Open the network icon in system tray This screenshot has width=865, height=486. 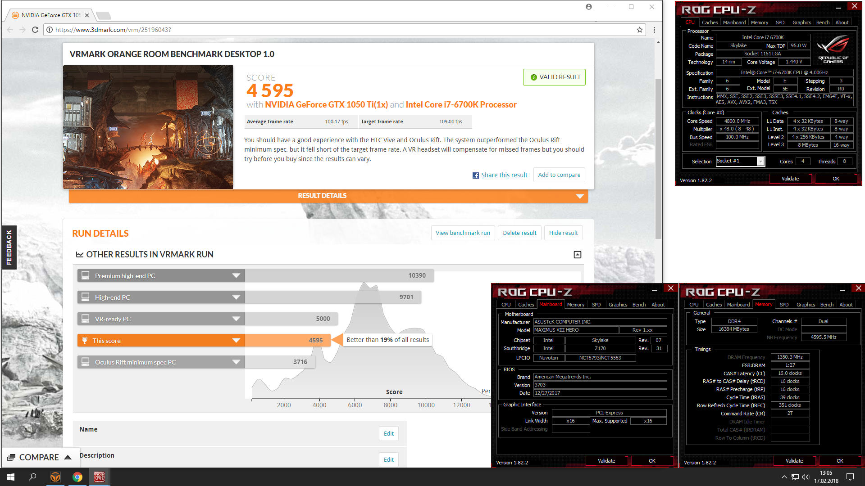coord(795,477)
